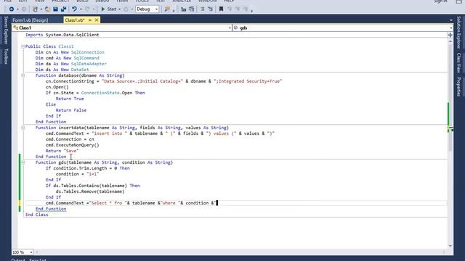465x261 pixels.
Task: Click the Dim cn As New SqlConnection line
Action: pos(70,52)
